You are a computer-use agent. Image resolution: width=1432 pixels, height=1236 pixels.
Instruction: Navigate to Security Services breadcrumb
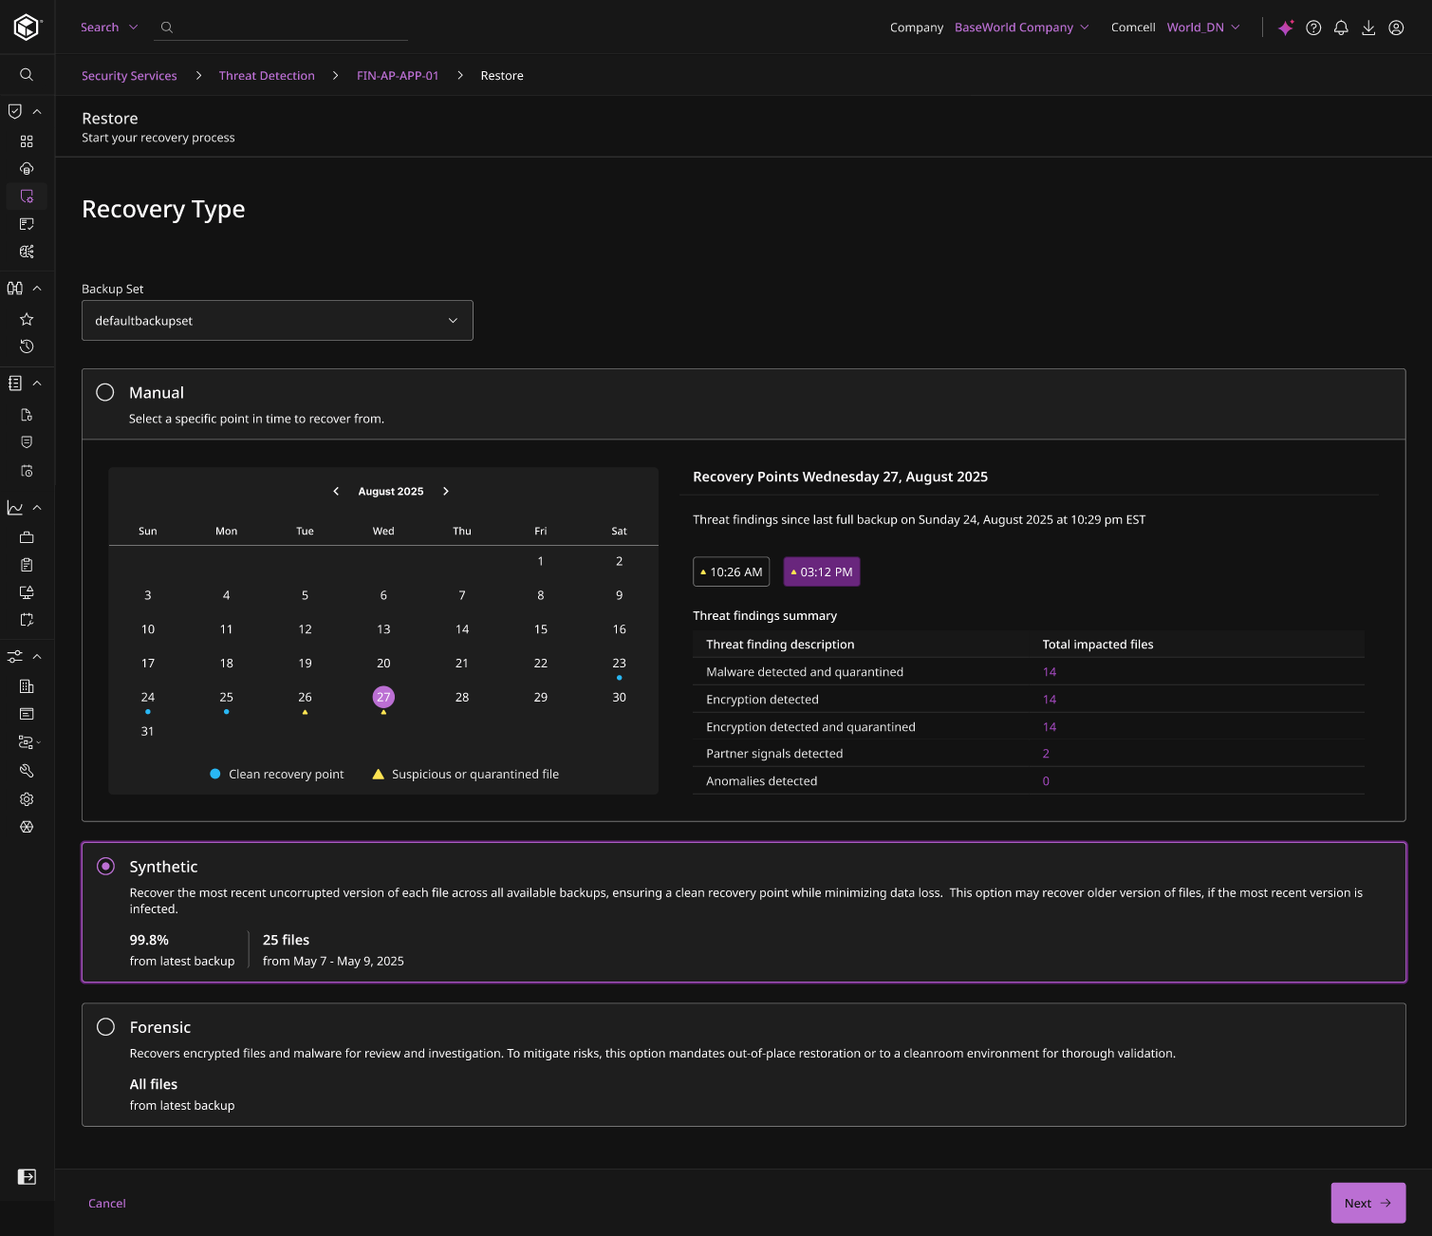click(x=129, y=76)
